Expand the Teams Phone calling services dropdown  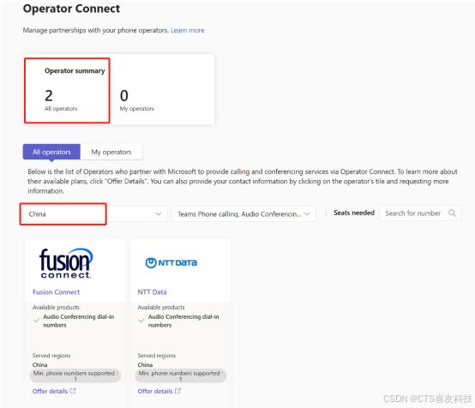click(244, 213)
